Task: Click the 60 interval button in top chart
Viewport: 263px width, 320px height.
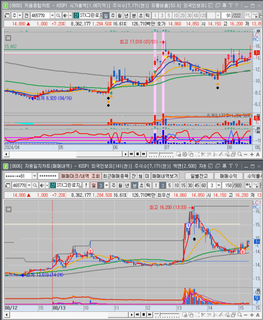Action: (x=196, y=15)
